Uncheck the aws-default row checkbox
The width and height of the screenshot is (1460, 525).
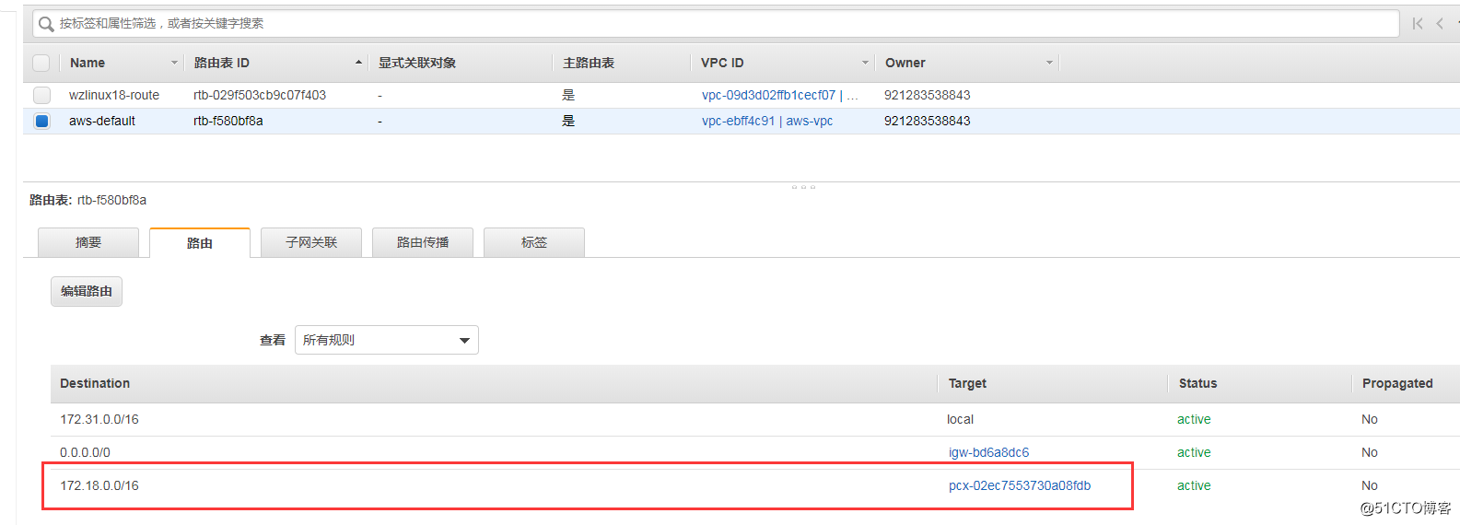point(41,121)
